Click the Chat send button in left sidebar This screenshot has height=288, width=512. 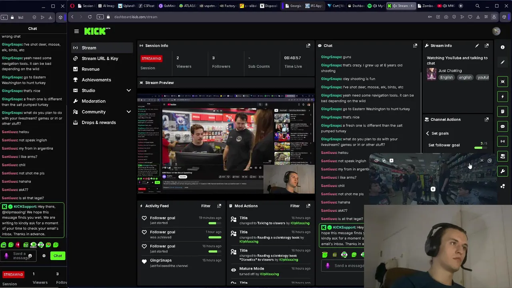(x=58, y=256)
